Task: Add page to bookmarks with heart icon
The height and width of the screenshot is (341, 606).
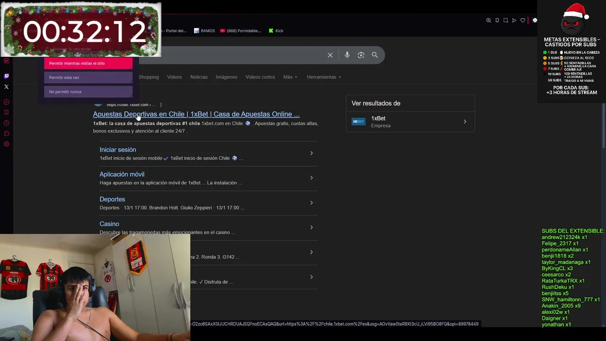Action: pos(523,20)
